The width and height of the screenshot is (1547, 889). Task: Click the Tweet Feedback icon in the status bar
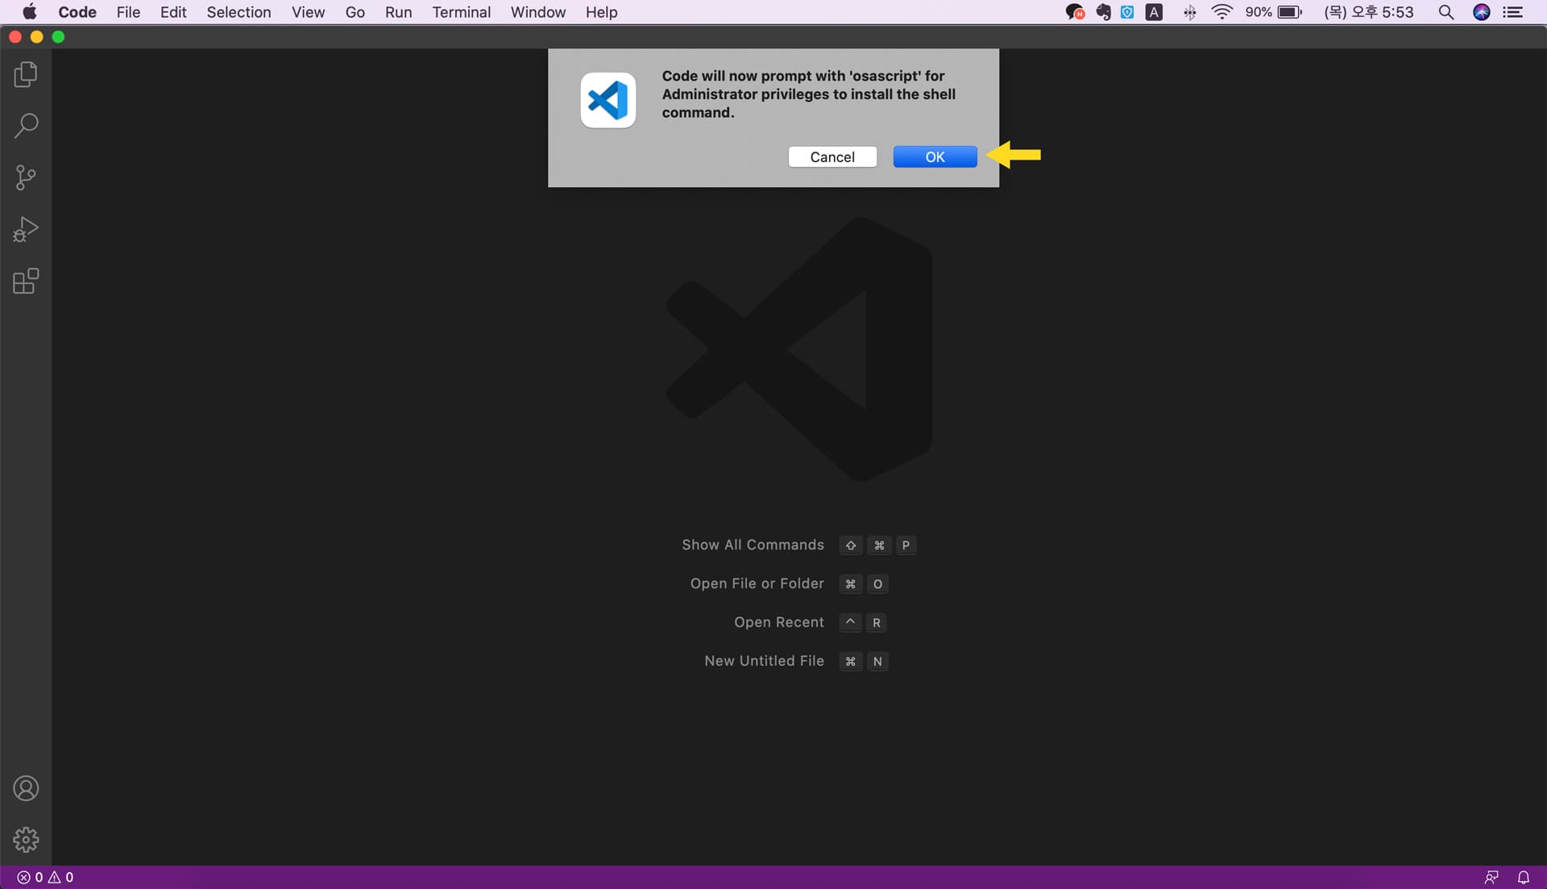pos(1491,877)
